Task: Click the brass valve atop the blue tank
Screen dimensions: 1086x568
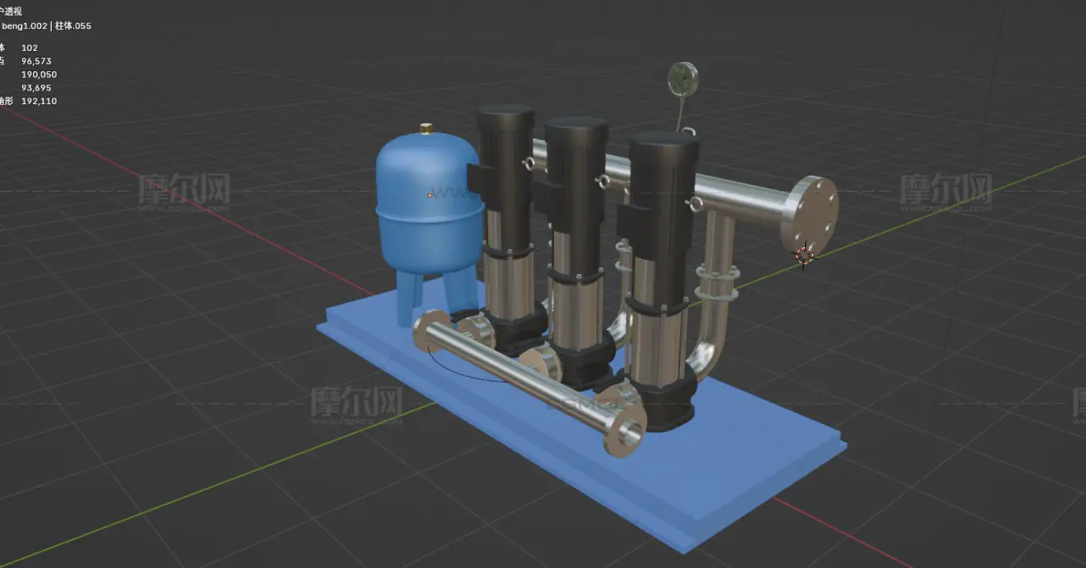Action: pos(427,130)
